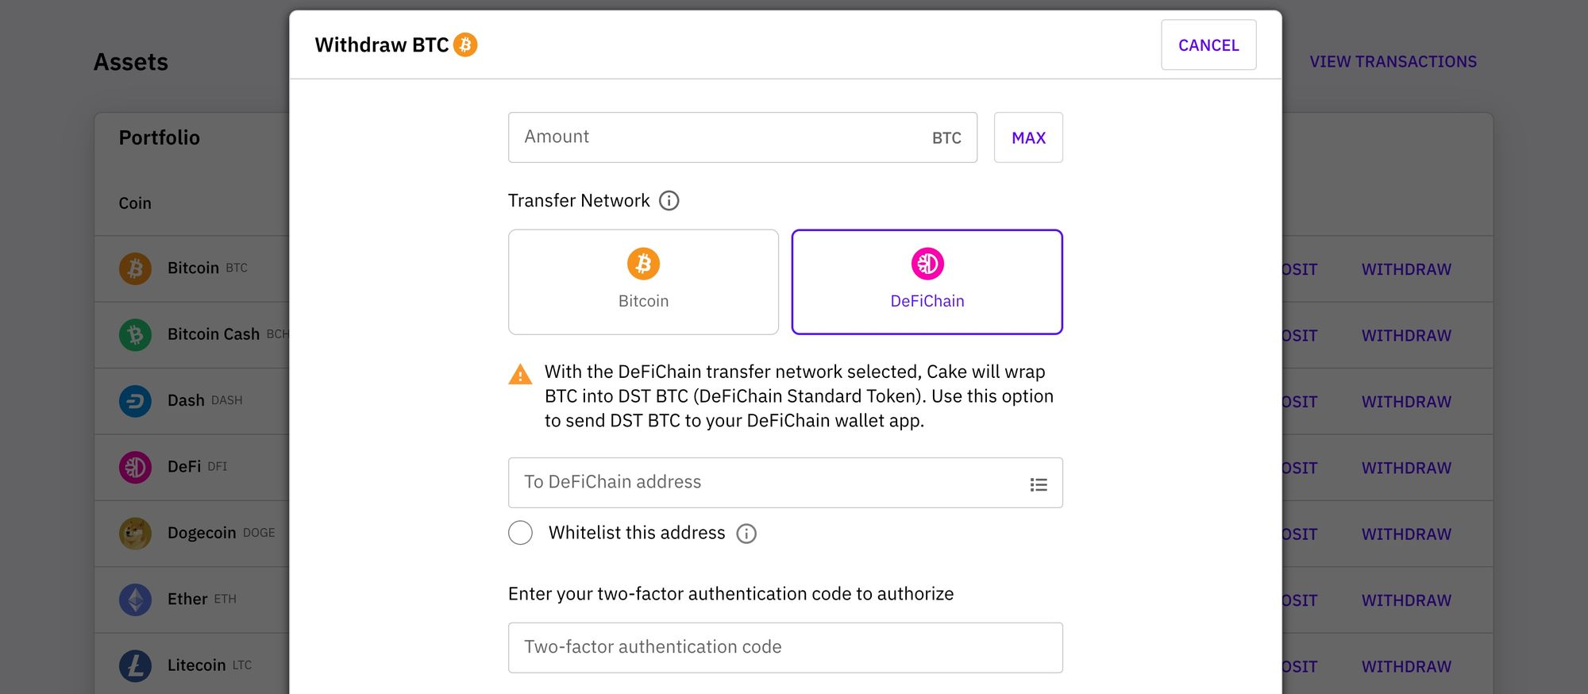Cancel the BTC withdrawal dialog
1588x694 pixels.
pyautogui.click(x=1208, y=45)
